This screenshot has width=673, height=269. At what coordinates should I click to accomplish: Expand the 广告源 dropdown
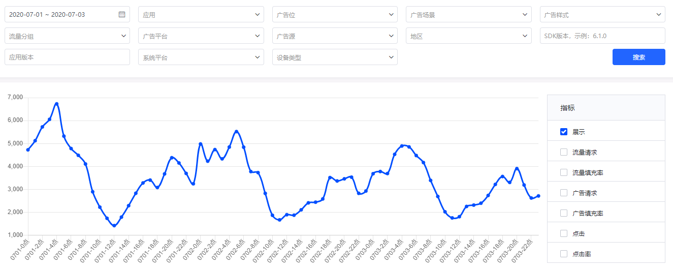(335, 36)
